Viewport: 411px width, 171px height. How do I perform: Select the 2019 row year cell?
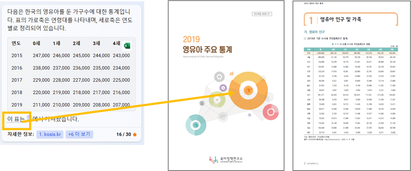17,105
